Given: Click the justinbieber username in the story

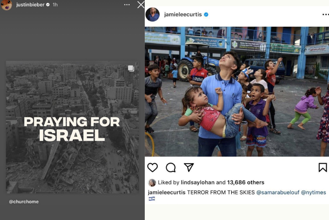Looking at the screenshot, I should pyautogui.click(x=30, y=5).
